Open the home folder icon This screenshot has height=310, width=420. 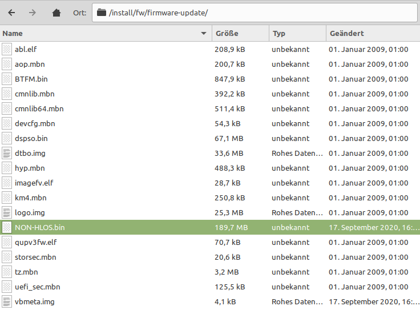tap(56, 13)
